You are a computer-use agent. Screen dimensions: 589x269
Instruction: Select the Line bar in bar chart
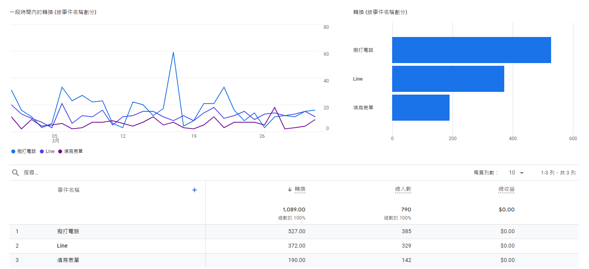pos(448,79)
